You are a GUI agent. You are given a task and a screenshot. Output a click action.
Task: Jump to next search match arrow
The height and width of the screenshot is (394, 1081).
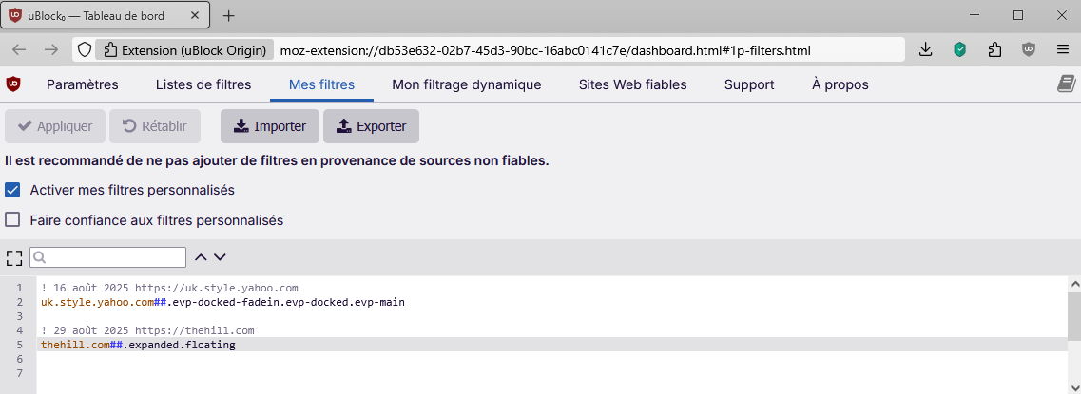coord(220,256)
